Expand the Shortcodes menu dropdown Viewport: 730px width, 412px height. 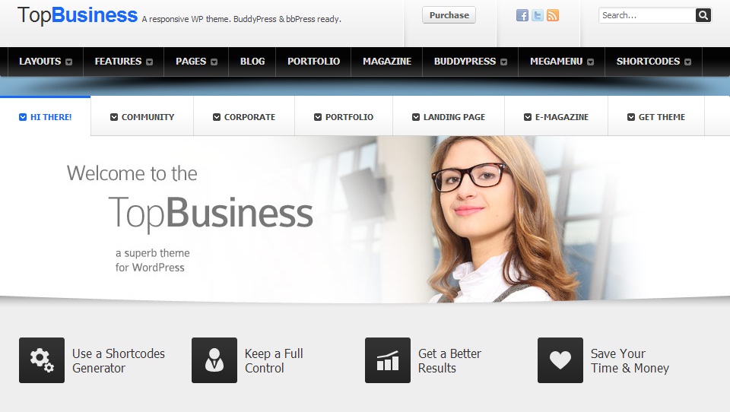point(687,62)
